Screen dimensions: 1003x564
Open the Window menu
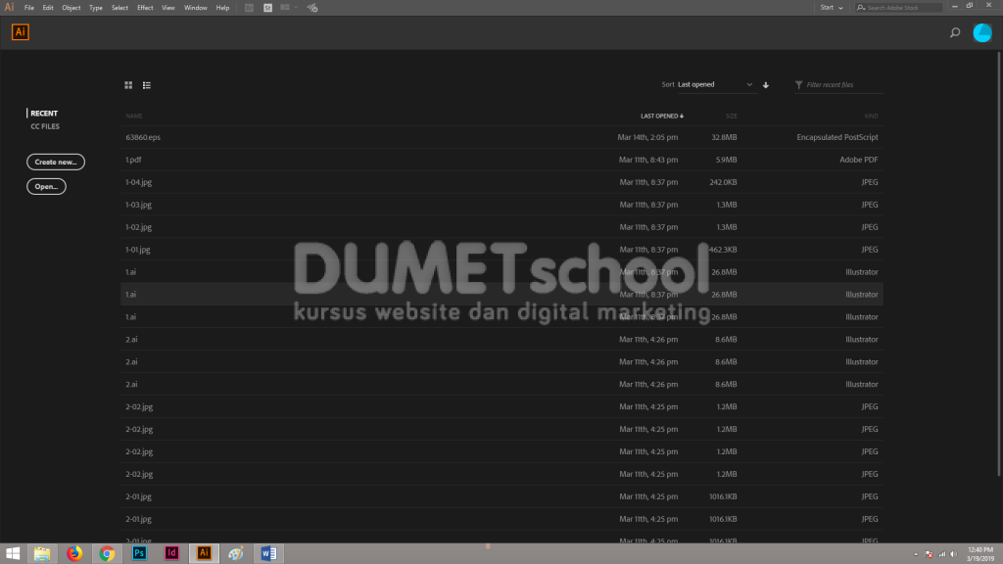[196, 8]
